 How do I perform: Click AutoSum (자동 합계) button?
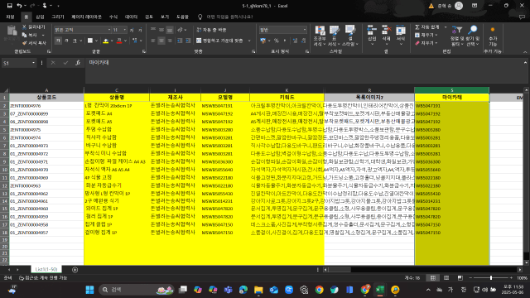click(427, 27)
